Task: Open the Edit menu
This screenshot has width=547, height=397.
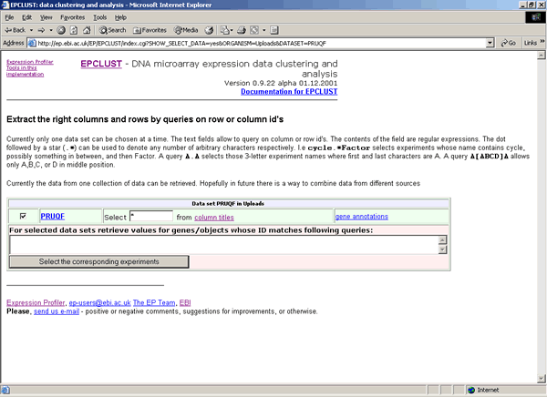Action: pos(26,17)
